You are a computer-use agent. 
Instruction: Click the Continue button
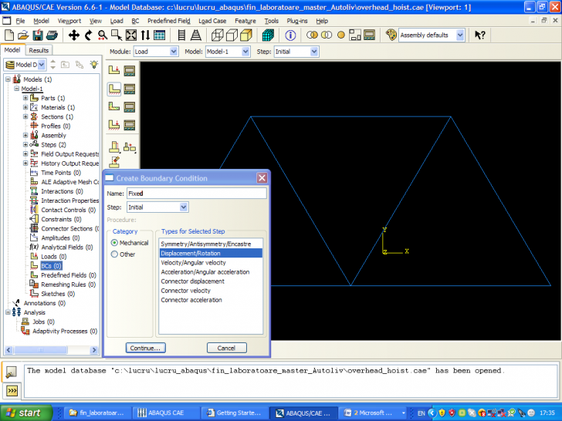(x=145, y=348)
